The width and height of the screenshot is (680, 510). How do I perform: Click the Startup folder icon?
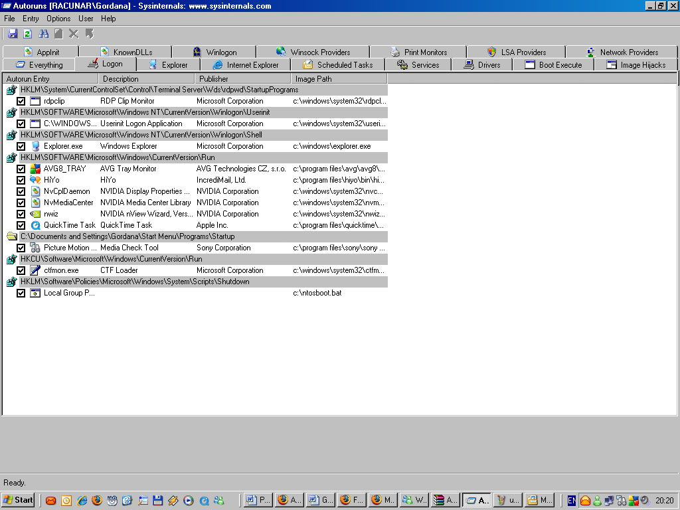click(x=12, y=236)
